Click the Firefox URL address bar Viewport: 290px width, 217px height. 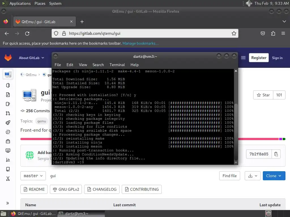[145, 33]
